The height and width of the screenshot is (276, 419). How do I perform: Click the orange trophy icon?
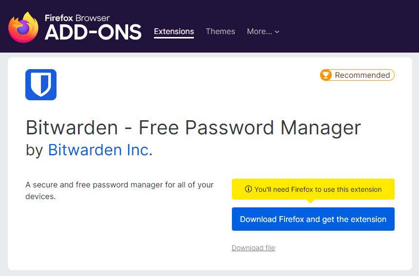[326, 75]
